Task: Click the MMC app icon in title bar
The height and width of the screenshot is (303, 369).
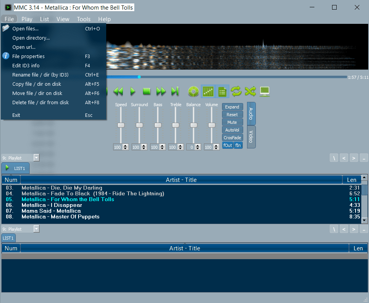Action: click(8, 8)
